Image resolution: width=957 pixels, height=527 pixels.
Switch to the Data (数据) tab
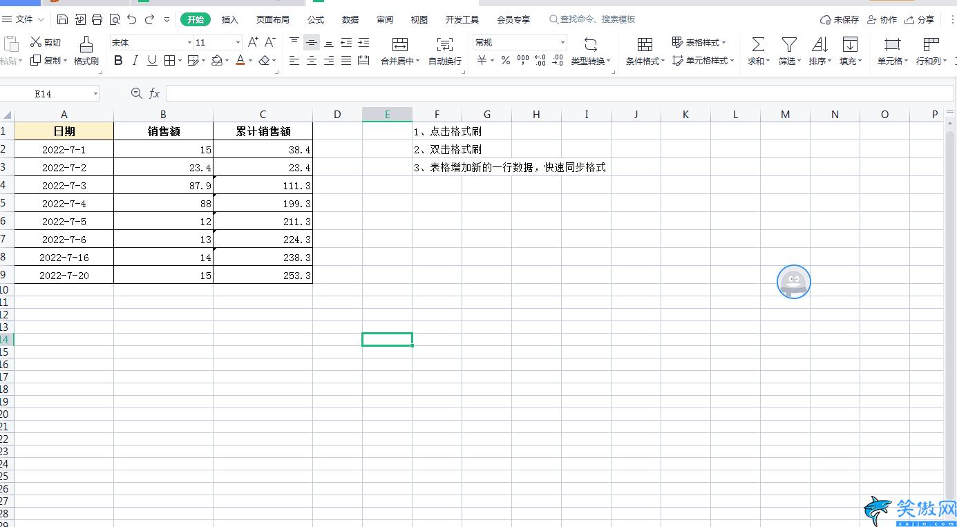coord(350,19)
